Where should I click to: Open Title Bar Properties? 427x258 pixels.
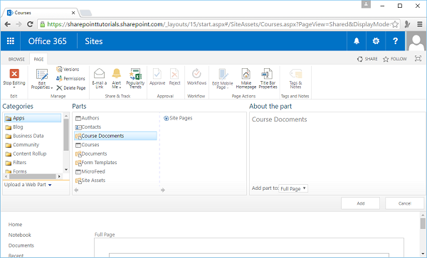pos(268,79)
